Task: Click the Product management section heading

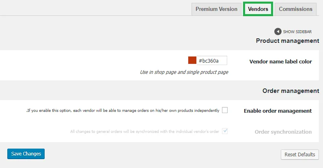Action: click(x=287, y=41)
